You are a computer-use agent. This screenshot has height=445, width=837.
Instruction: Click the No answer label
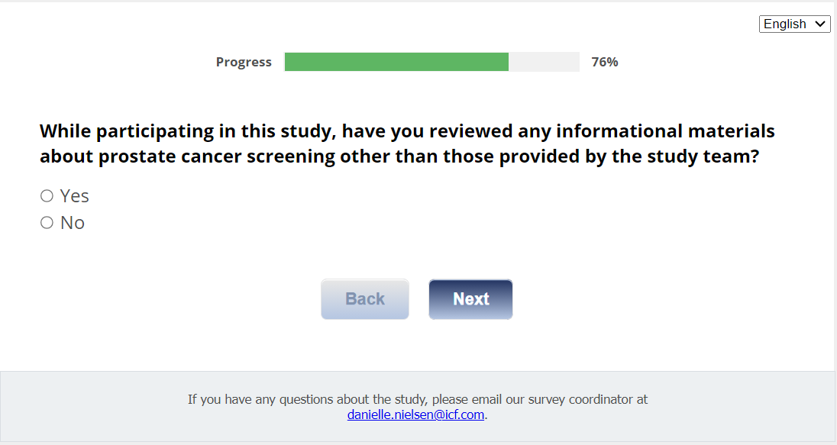[x=73, y=223]
